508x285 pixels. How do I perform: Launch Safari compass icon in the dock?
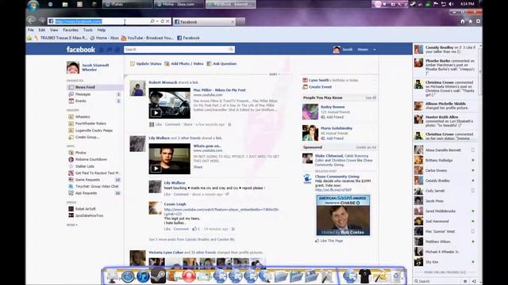[x=128, y=276]
